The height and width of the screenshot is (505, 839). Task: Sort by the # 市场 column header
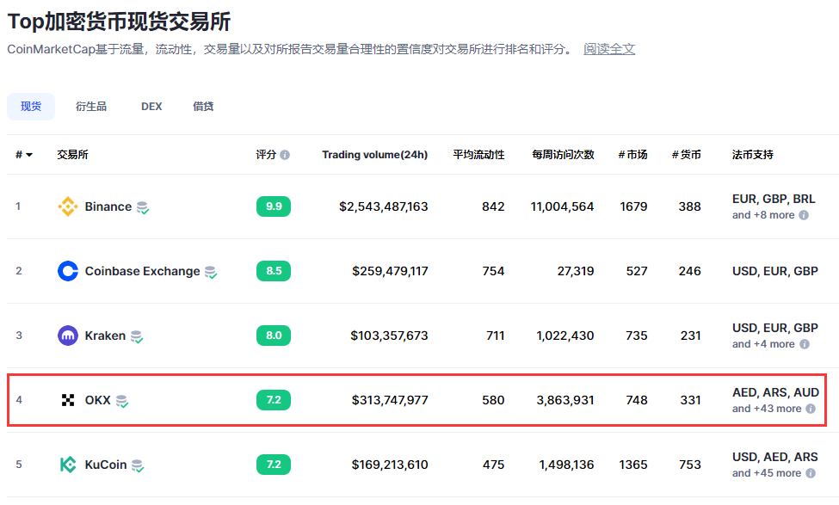coord(632,155)
